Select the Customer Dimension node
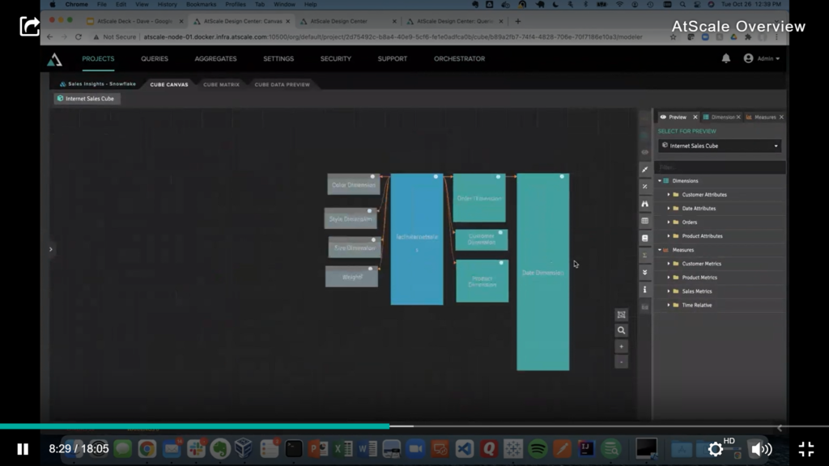Image resolution: width=829 pixels, height=466 pixels. (x=482, y=239)
